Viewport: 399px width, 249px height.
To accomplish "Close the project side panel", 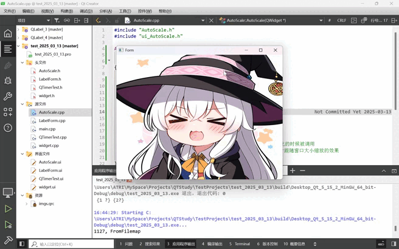I will pyautogui.click(x=86, y=21).
